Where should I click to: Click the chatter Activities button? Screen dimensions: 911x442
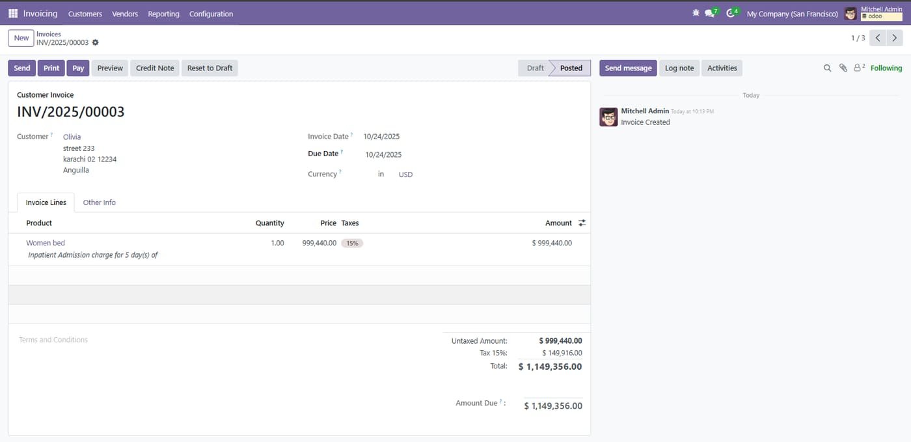(722, 68)
